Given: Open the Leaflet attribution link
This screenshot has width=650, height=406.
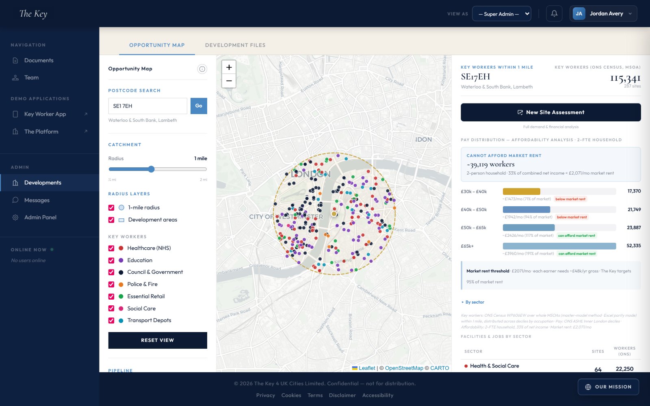Looking at the screenshot, I should point(364,368).
